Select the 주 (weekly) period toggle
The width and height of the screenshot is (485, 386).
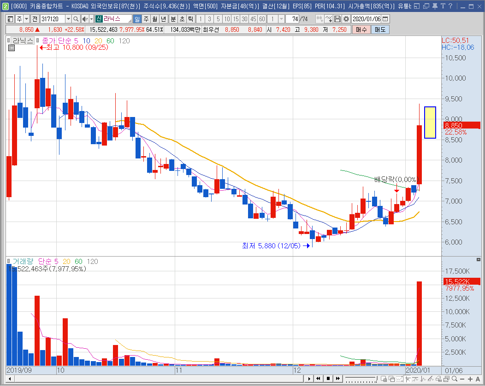coord(146,19)
